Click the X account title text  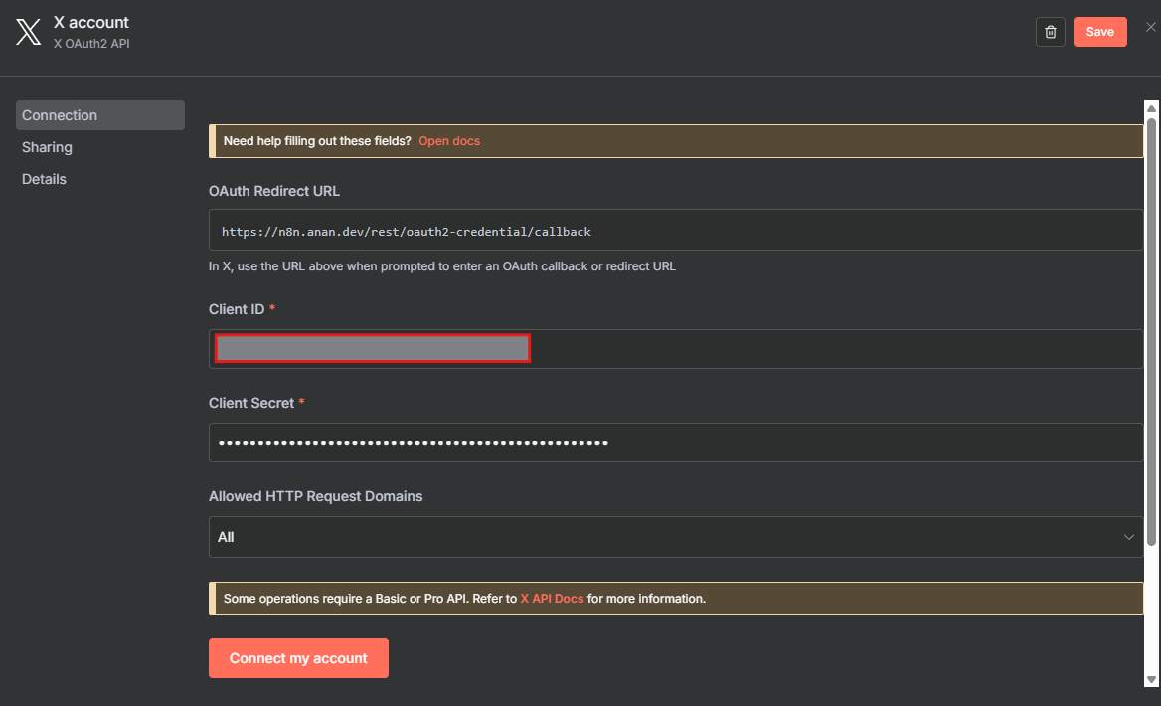coord(91,22)
